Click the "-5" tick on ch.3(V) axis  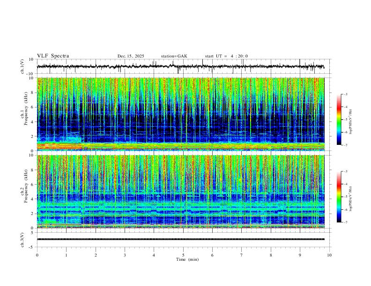(32, 247)
